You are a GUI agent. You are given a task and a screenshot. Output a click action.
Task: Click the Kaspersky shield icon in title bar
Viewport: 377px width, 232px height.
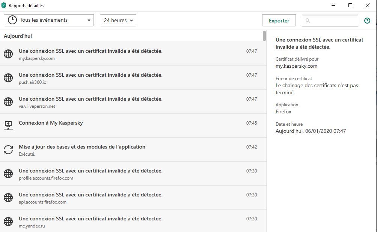[x=4, y=6]
